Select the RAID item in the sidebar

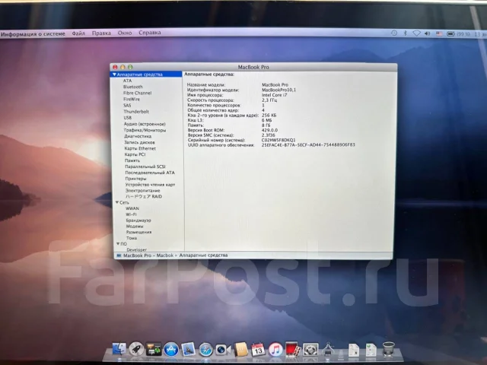pyautogui.click(x=144, y=196)
